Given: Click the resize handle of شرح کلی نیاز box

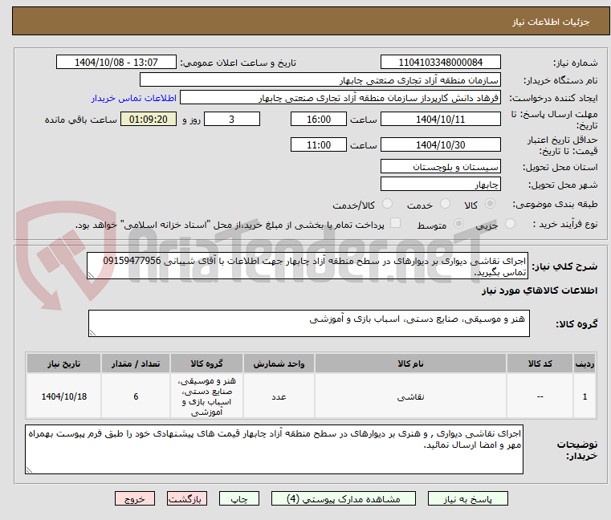Looking at the screenshot, I should [x=92, y=275].
